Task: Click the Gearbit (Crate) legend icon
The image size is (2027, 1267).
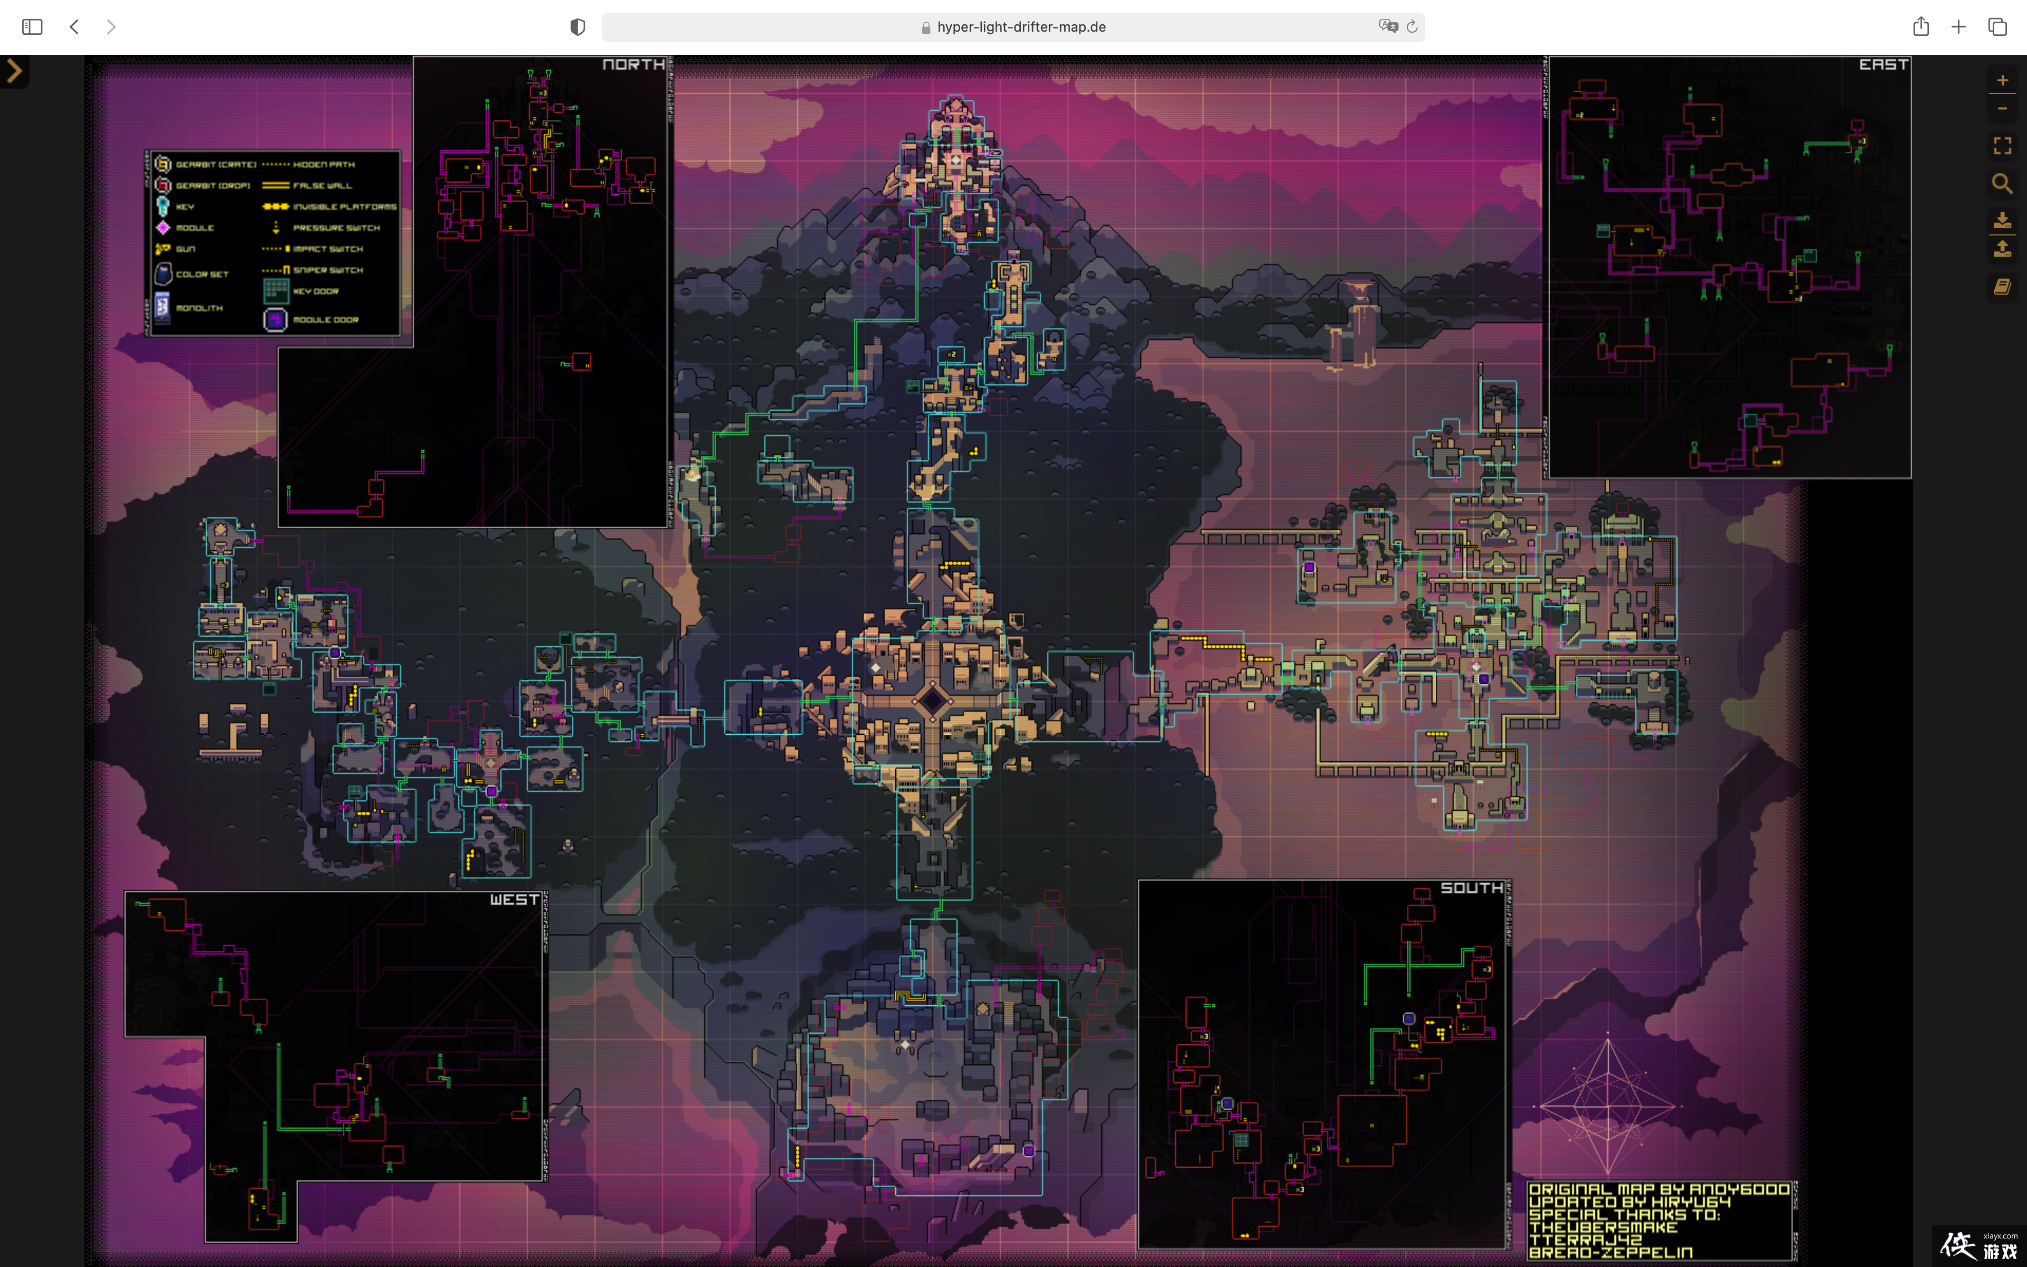Action: coord(163,164)
